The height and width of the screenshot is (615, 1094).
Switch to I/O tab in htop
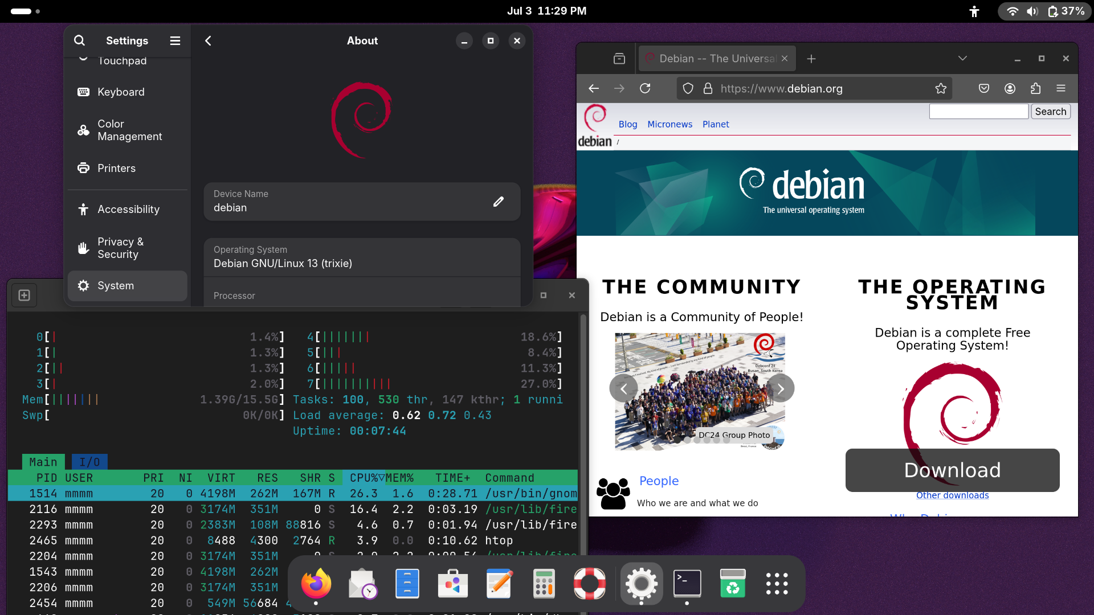tap(89, 462)
